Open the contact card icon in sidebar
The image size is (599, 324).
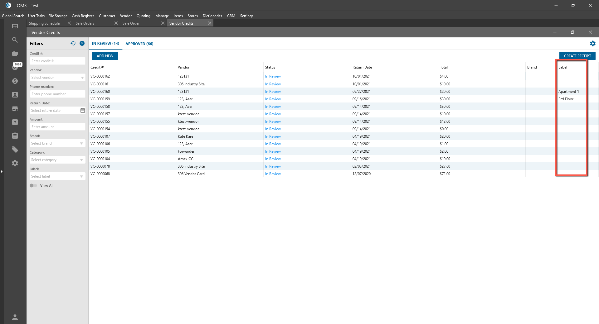[x=15, y=95]
